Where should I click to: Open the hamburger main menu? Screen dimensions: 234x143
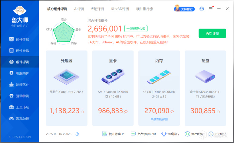click(x=211, y=9)
